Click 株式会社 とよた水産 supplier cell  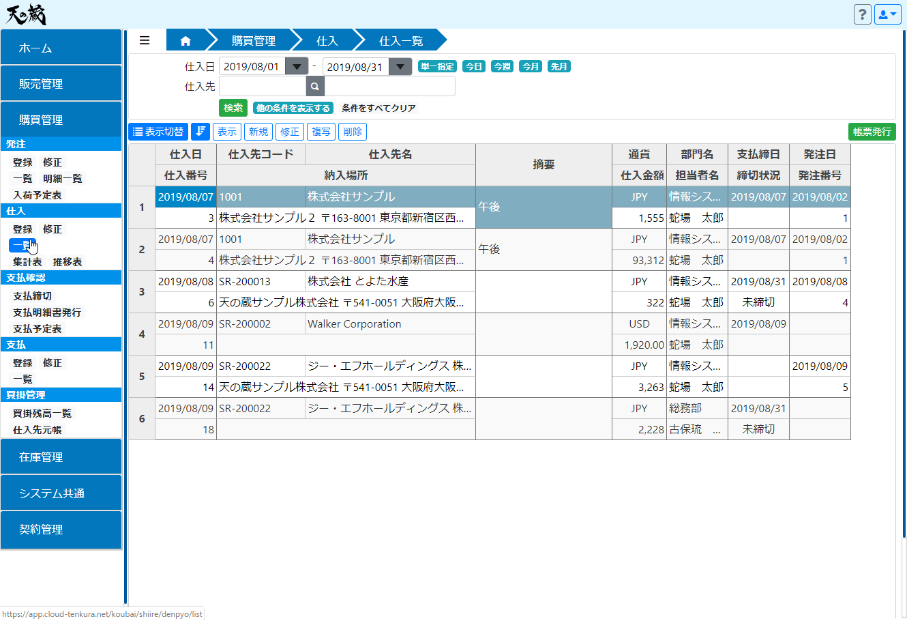[391, 281]
